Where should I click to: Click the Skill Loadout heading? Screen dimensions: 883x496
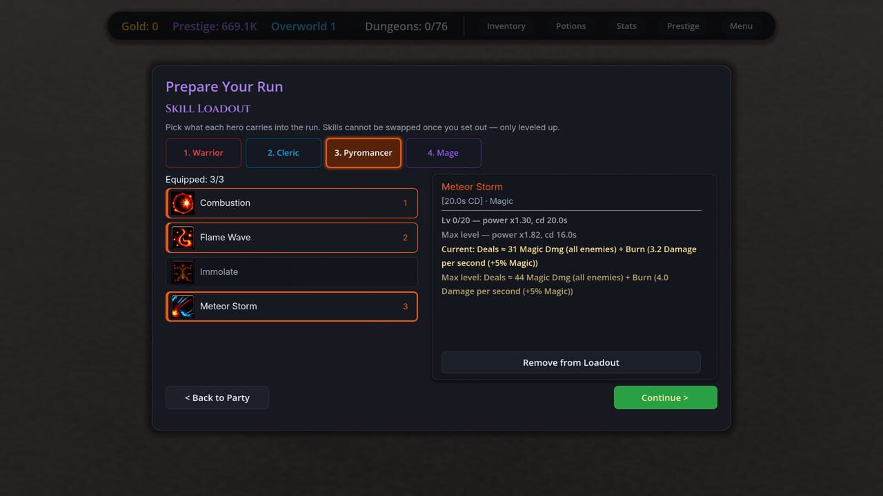208,109
